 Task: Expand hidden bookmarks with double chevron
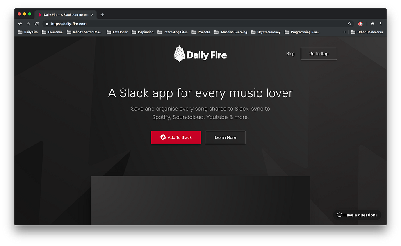click(344, 32)
